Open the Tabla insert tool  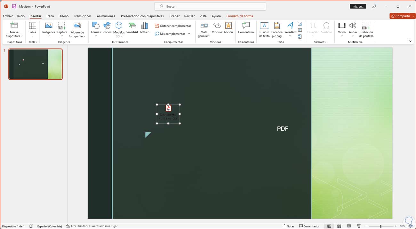32,29
